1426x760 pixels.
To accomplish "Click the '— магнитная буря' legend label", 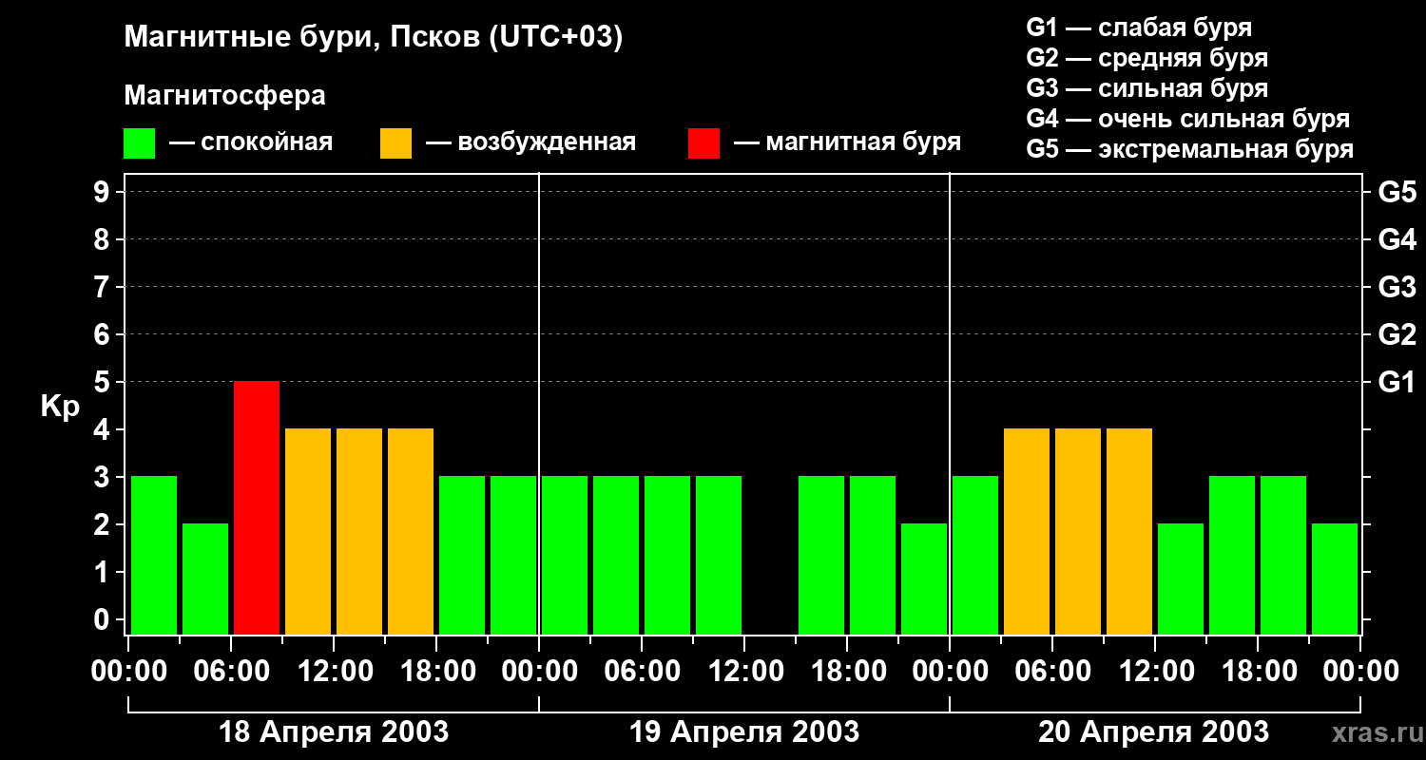I will [847, 142].
